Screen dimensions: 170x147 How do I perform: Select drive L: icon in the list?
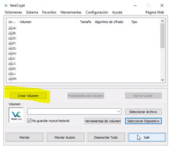tap(10, 74)
